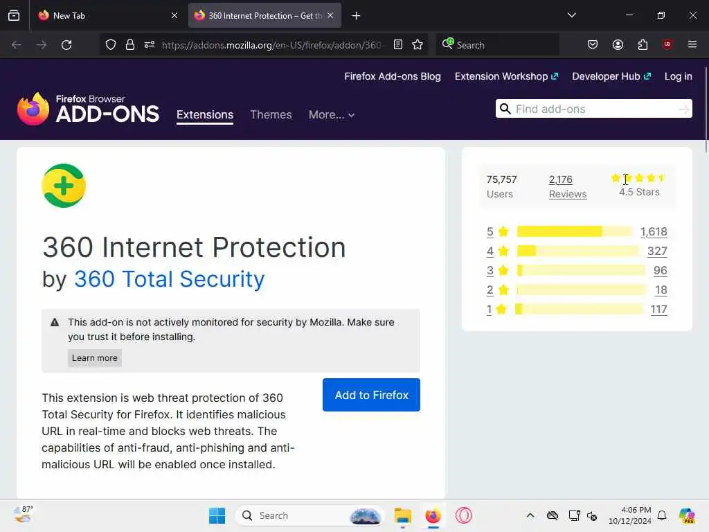Screen dimensions: 709x532
Task: Open the 96 three-star reviews count
Action: click(660, 271)
